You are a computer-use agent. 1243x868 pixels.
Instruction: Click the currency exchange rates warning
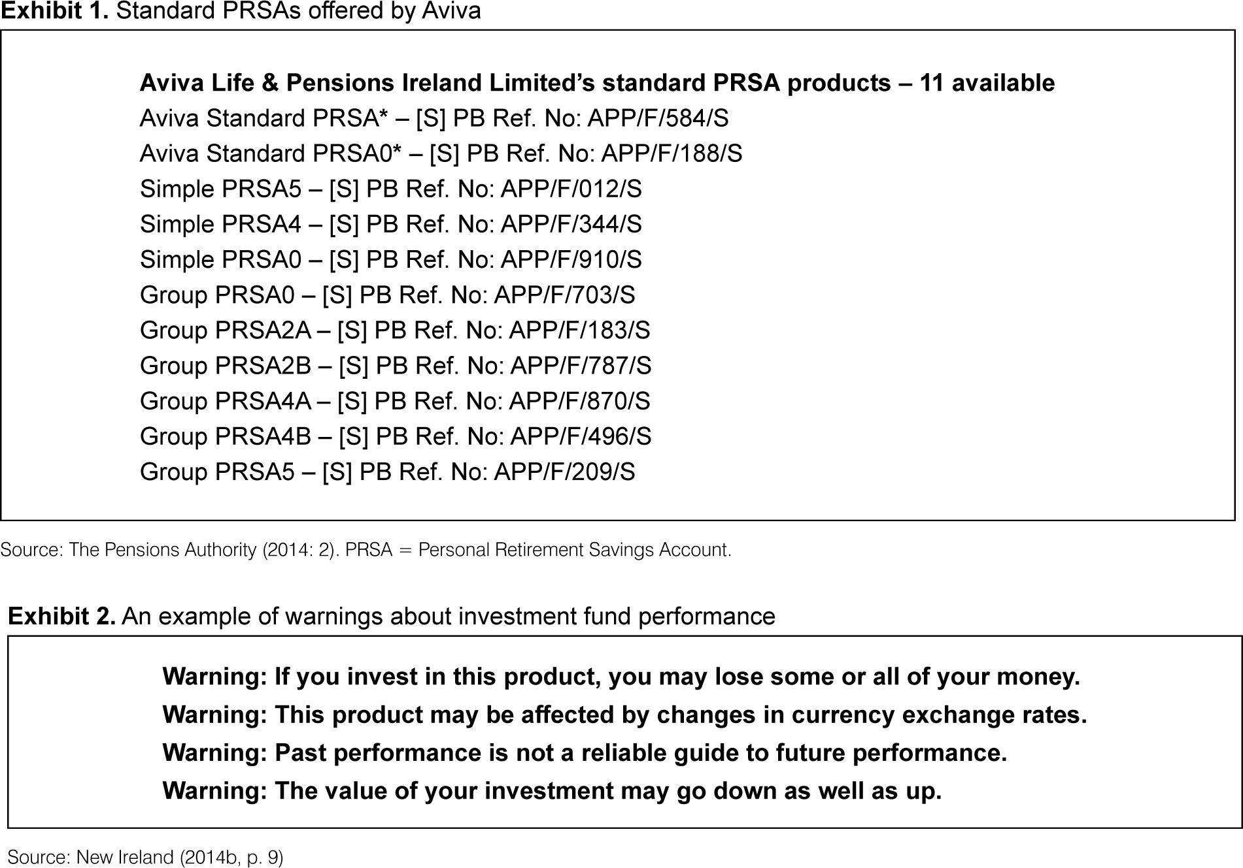click(624, 714)
